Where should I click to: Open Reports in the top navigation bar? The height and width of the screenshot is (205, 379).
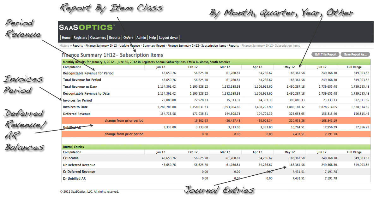click(115, 38)
